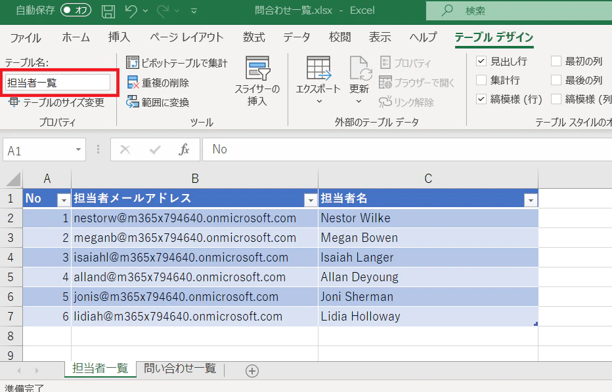Select the 担当者一覧 sheet tab
The width and height of the screenshot is (612, 392).
coord(100,368)
